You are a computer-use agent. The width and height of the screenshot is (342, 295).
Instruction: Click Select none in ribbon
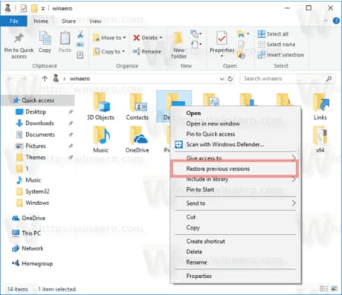pos(277,45)
